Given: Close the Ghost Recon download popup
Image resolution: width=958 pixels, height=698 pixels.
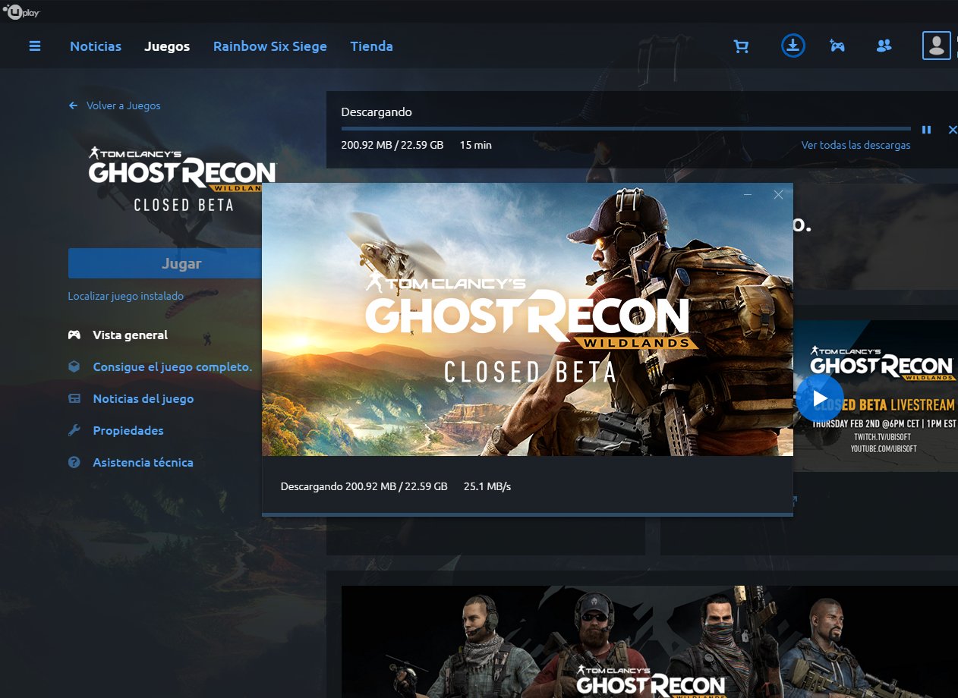Looking at the screenshot, I should (x=778, y=195).
